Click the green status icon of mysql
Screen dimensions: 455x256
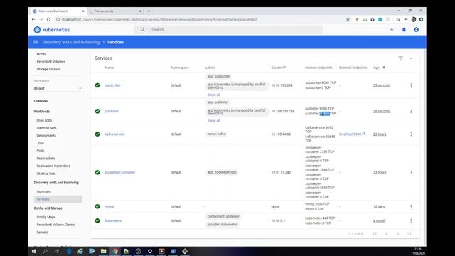point(97,206)
